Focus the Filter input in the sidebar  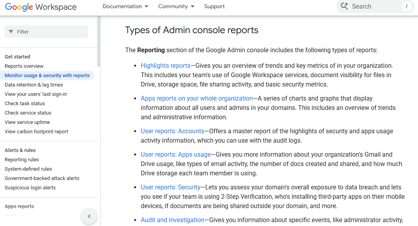tap(46, 32)
